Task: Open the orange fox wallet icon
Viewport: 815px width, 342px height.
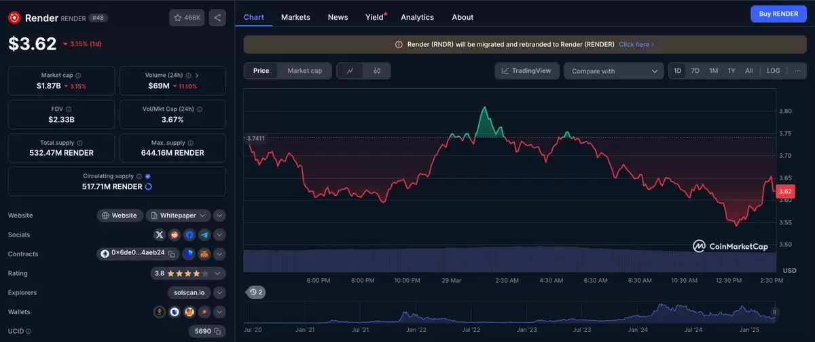Action: [x=189, y=312]
